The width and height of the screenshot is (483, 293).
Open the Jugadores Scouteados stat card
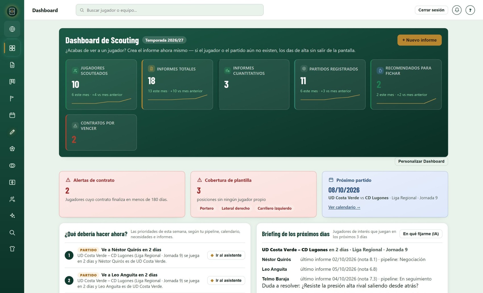pyautogui.click(x=101, y=84)
